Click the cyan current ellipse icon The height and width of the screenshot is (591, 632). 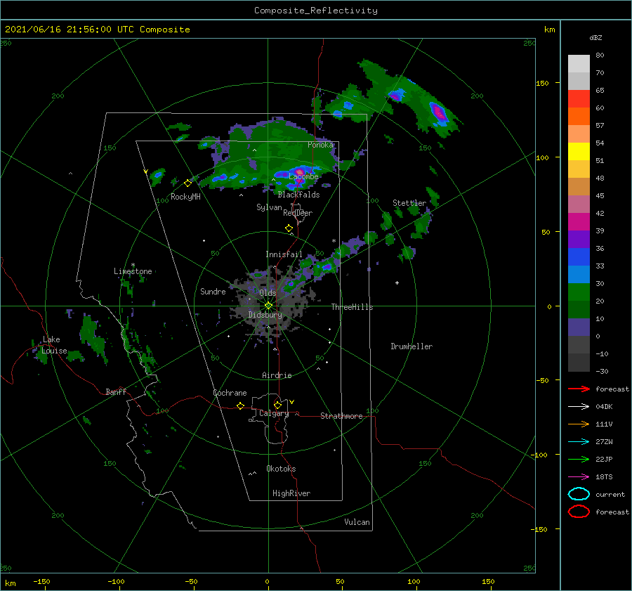[x=579, y=494]
